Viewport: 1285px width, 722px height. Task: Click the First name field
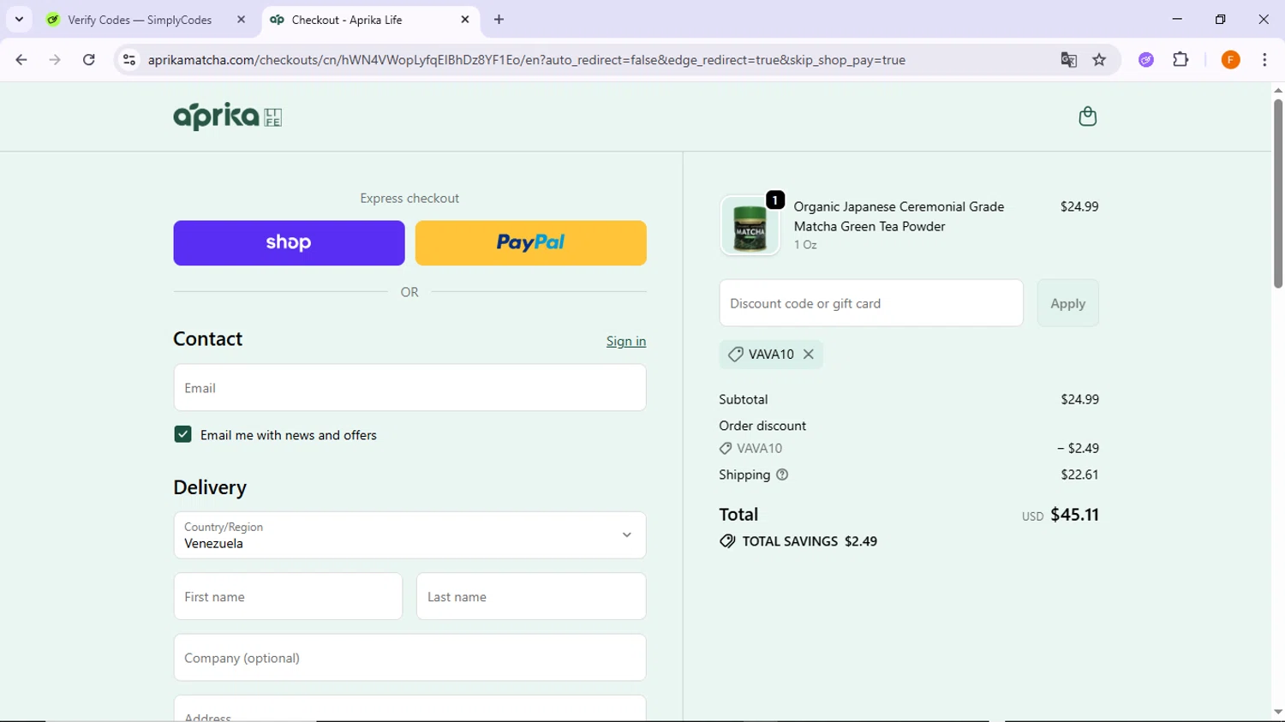288,597
